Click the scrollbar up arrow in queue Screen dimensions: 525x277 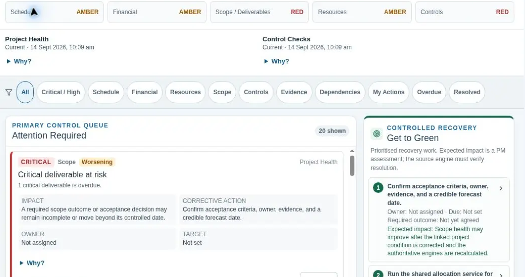tap(352, 151)
